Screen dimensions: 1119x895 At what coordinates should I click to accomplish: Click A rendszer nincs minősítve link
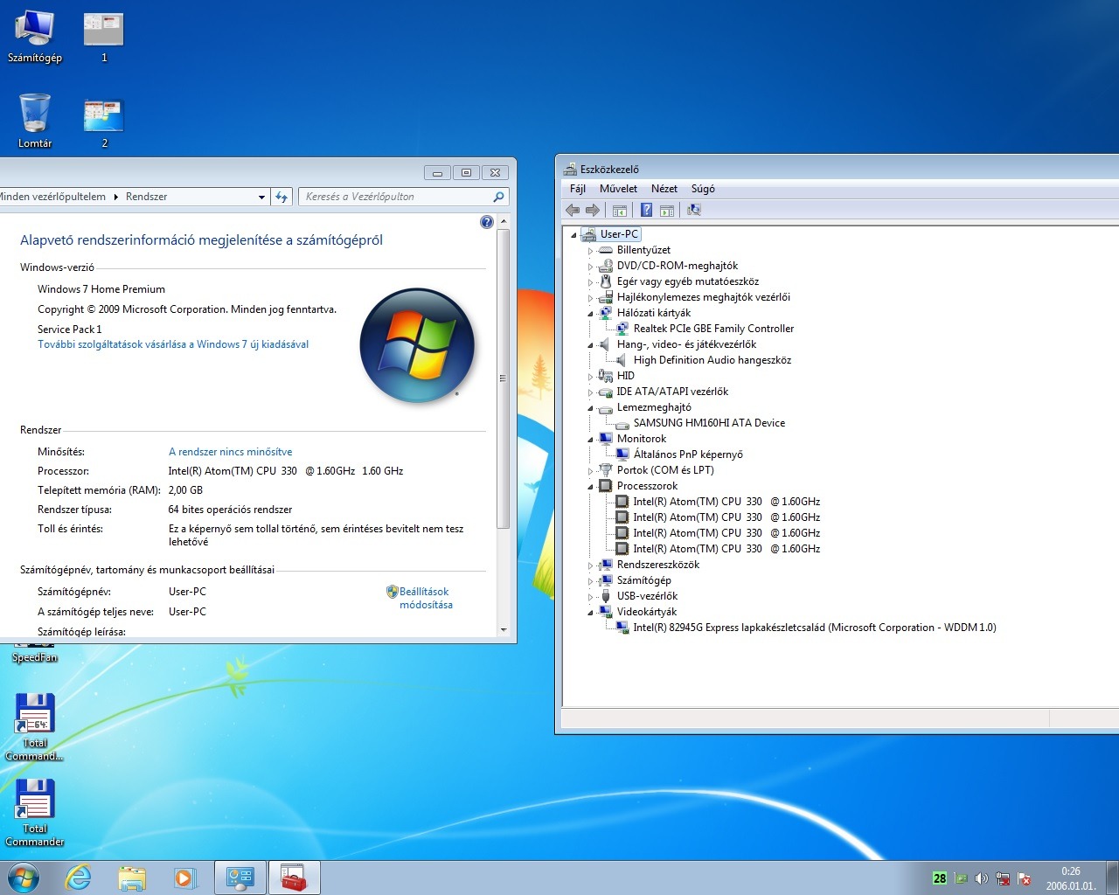[231, 452]
